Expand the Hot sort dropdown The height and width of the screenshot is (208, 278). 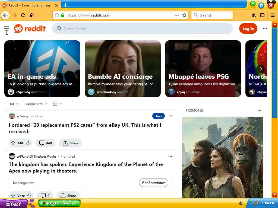click(x=14, y=104)
